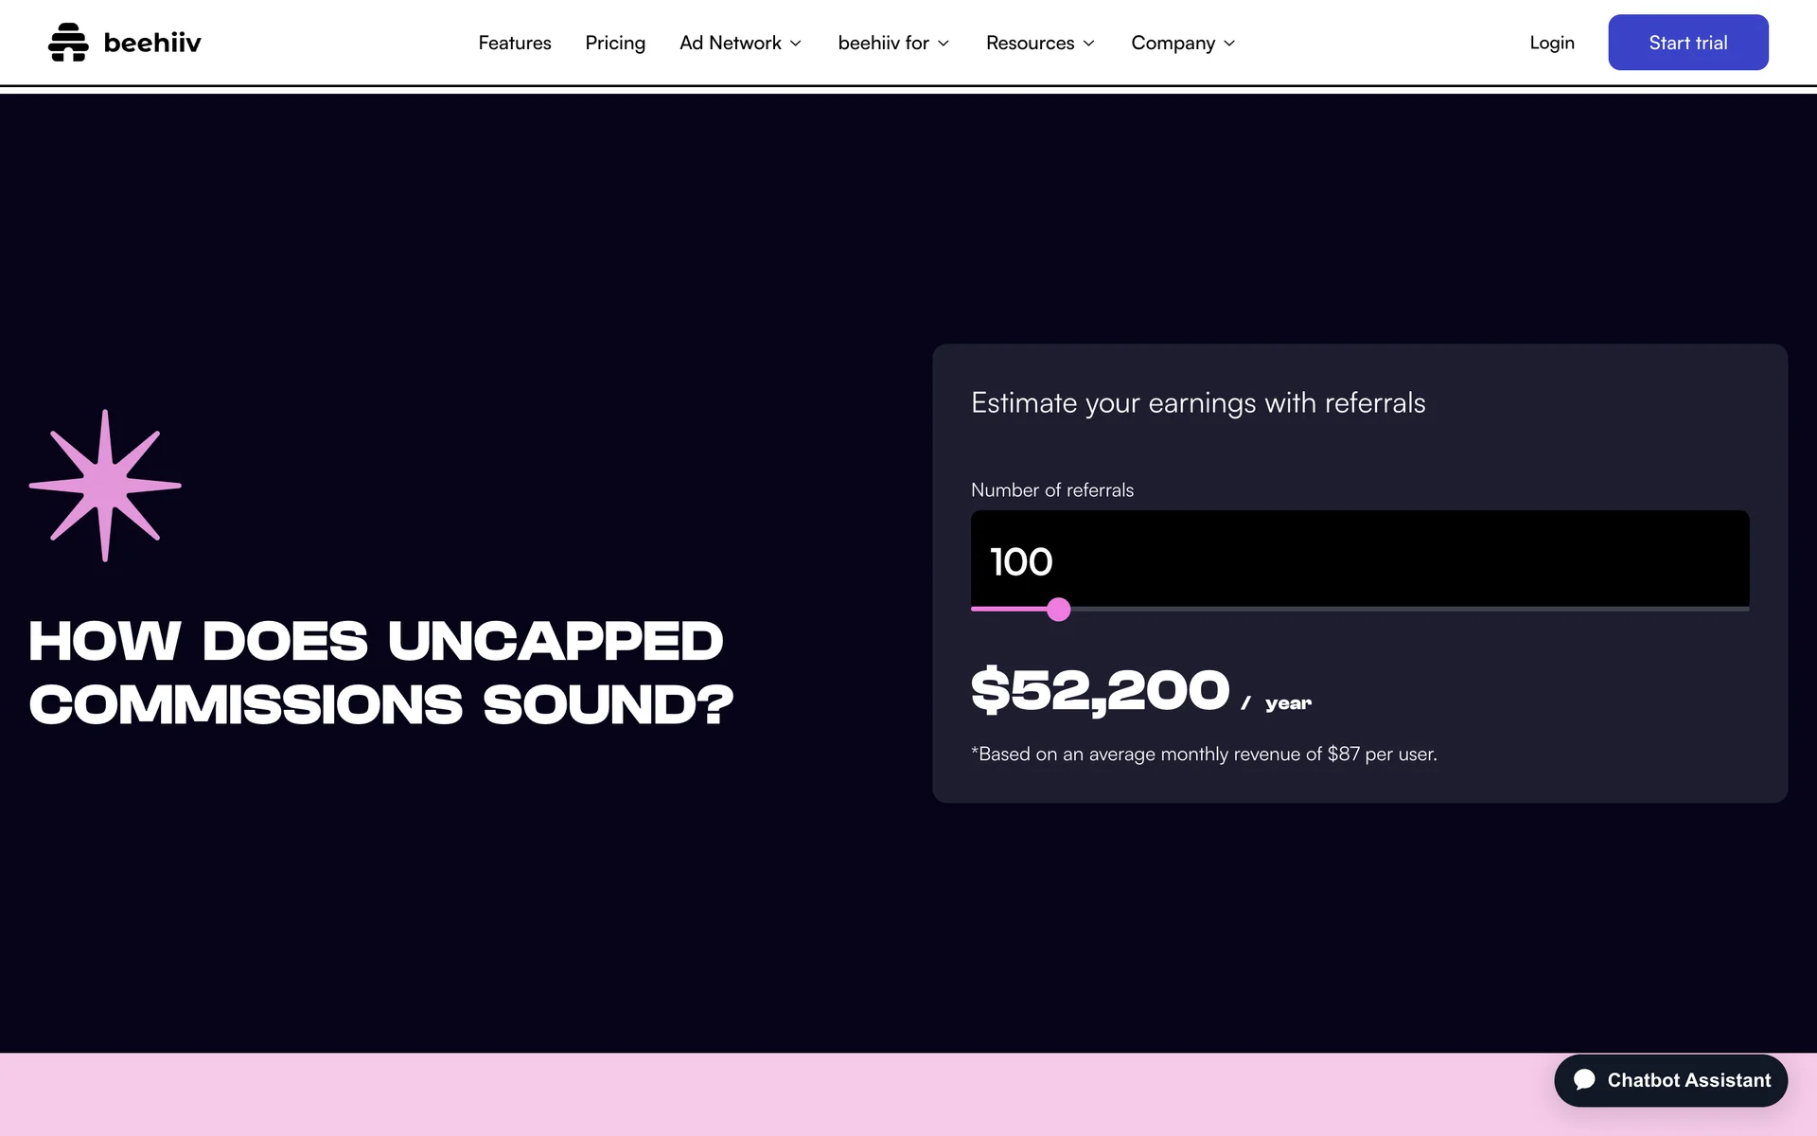
Task: Expand the Company dropdown chevron
Action: coord(1229,44)
